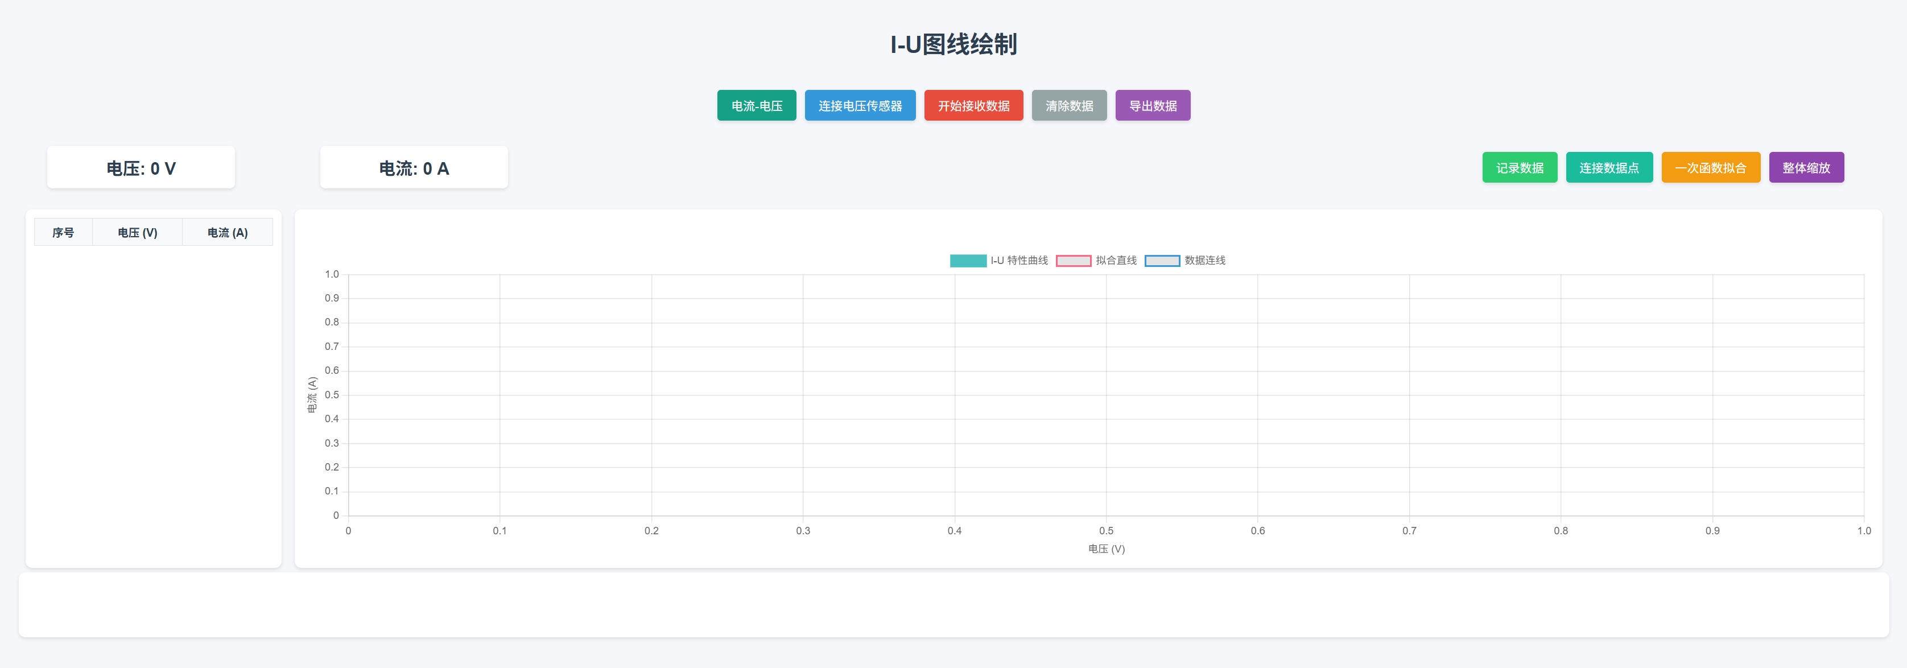The image size is (1907, 668).
Task: Toggle I-U 特性曲线 legend dataset
Action: point(1019,261)
